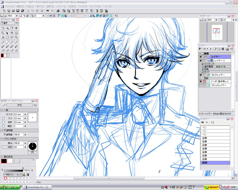Collapse the 不透明度 section
Screen dimensions: 238x190
(x=2, y=130)
